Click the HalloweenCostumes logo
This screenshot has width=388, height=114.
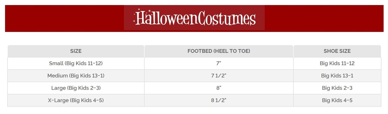(x=194, y=18)
